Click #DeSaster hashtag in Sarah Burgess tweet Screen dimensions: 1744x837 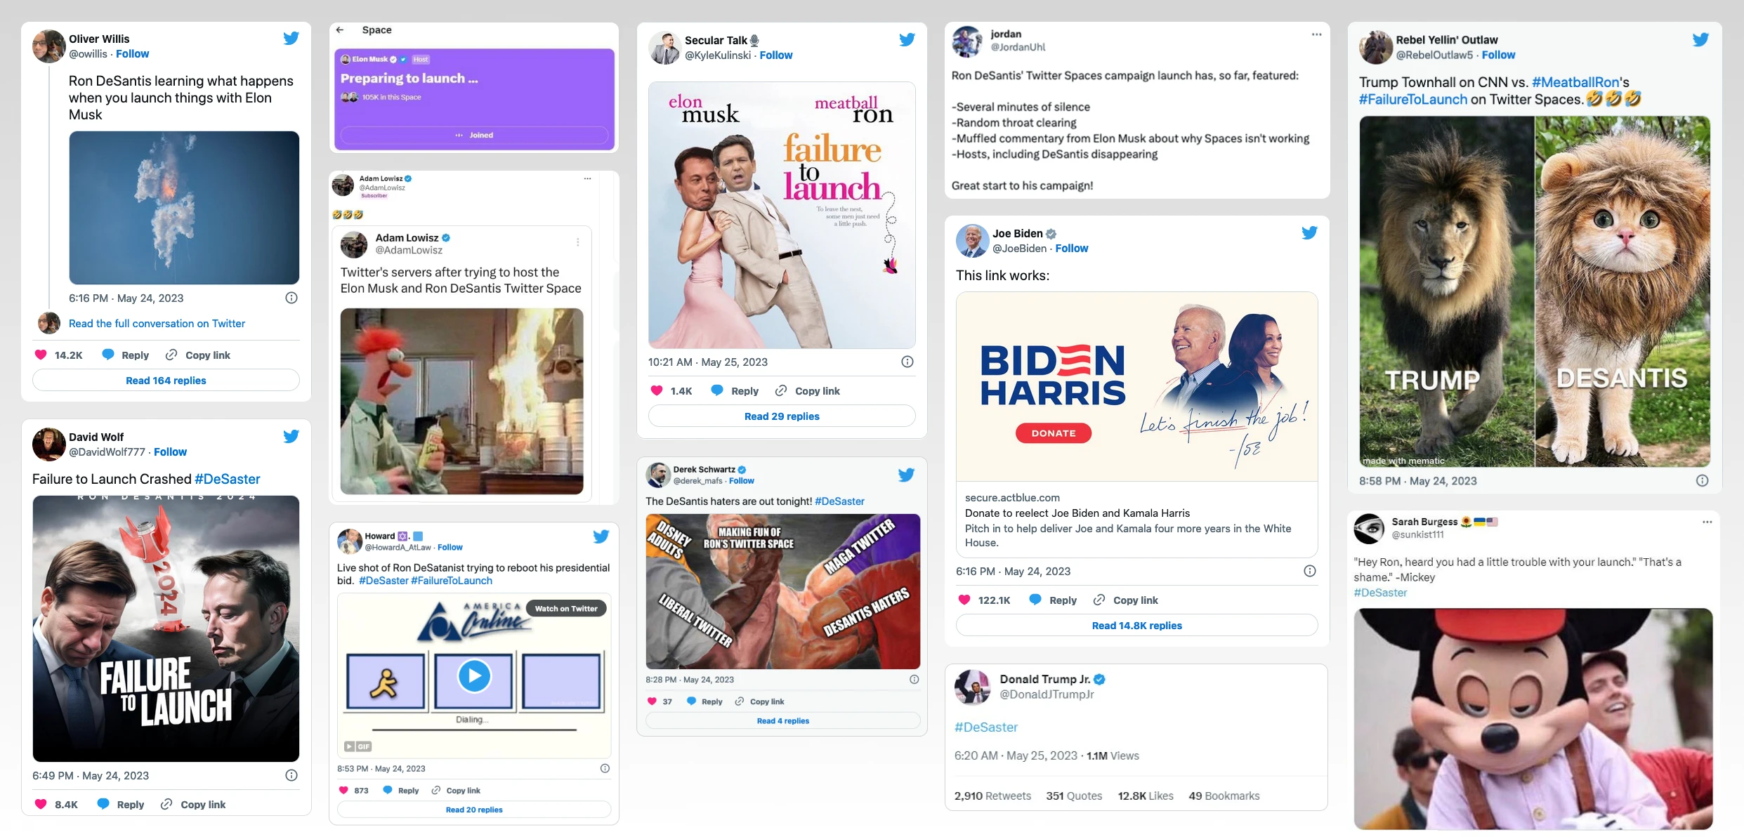click(1380, 592)
